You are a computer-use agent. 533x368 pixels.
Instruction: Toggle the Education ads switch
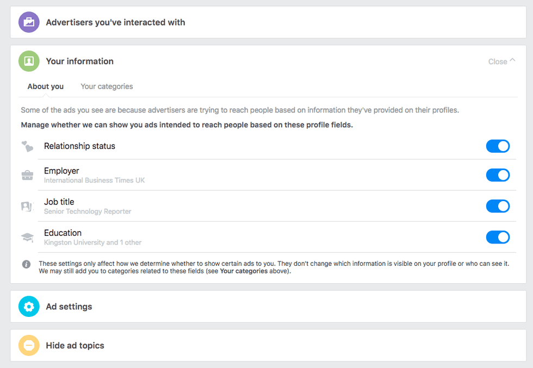497,237
